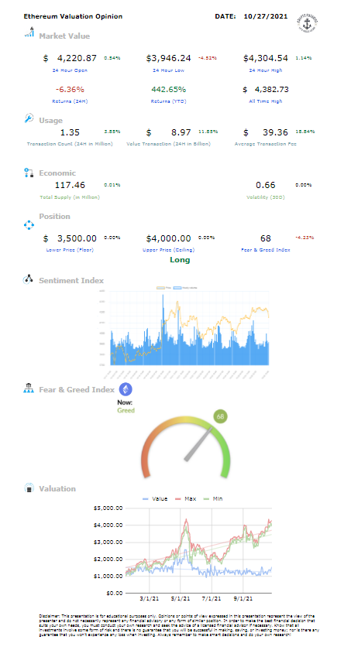Image resolution: width=351 pixels, height=657 pixels.
Task: Toggle the Value series in Valuation legend
Action: point(155,498)
